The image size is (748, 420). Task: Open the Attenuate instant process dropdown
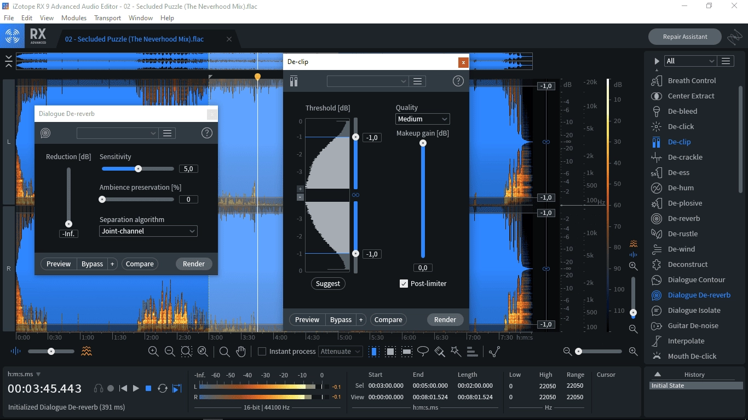coord(340,351)
